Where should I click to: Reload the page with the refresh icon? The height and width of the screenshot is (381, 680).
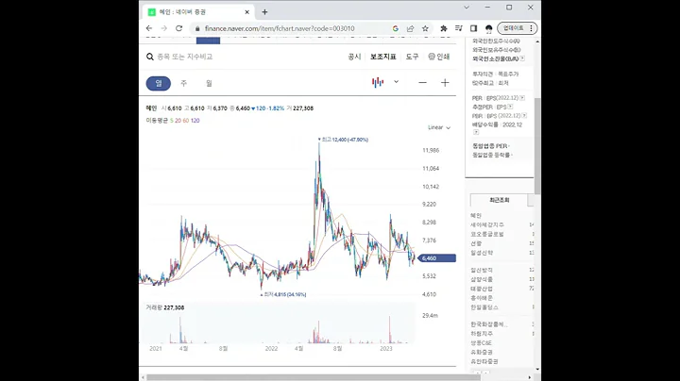178,28
